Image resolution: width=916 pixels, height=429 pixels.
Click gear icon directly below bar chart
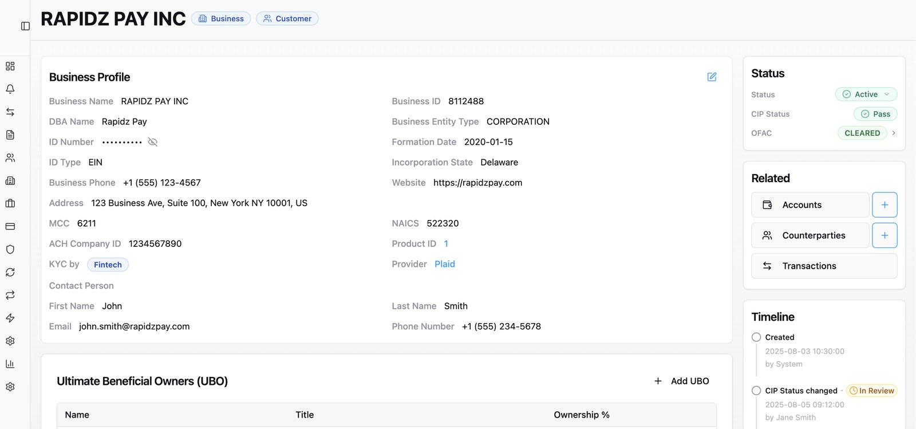point(10,387)
